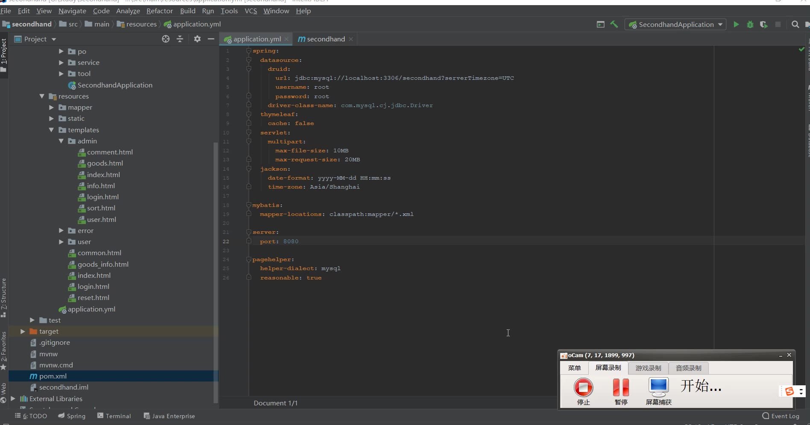Switch to the secondhand editor tab
810x425 pixels.
pos(325,39)
